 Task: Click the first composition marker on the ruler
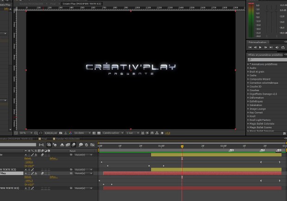pyautogui.click(x=231, y=151)
